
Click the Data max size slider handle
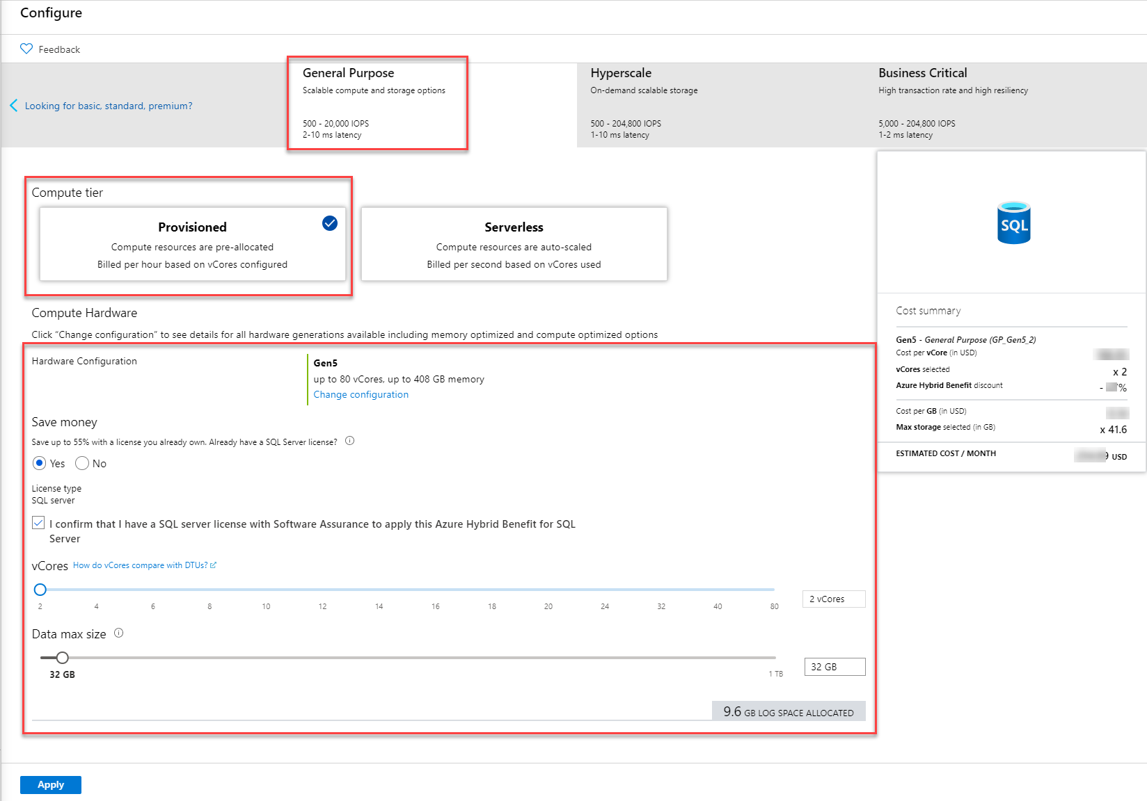[63, 658]
